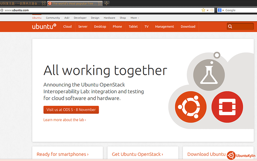Screen dimensions: 257x161
Task: Click the Ubuntu logo in orange navbar
Action: [44, 26]
